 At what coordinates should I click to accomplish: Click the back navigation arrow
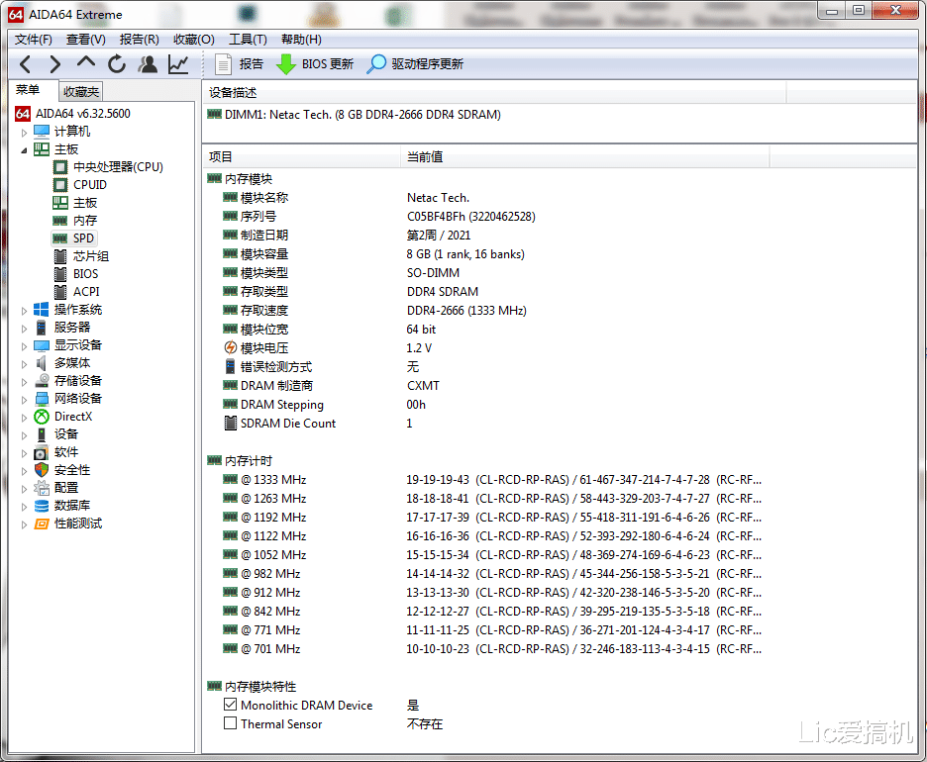[26, 64]
